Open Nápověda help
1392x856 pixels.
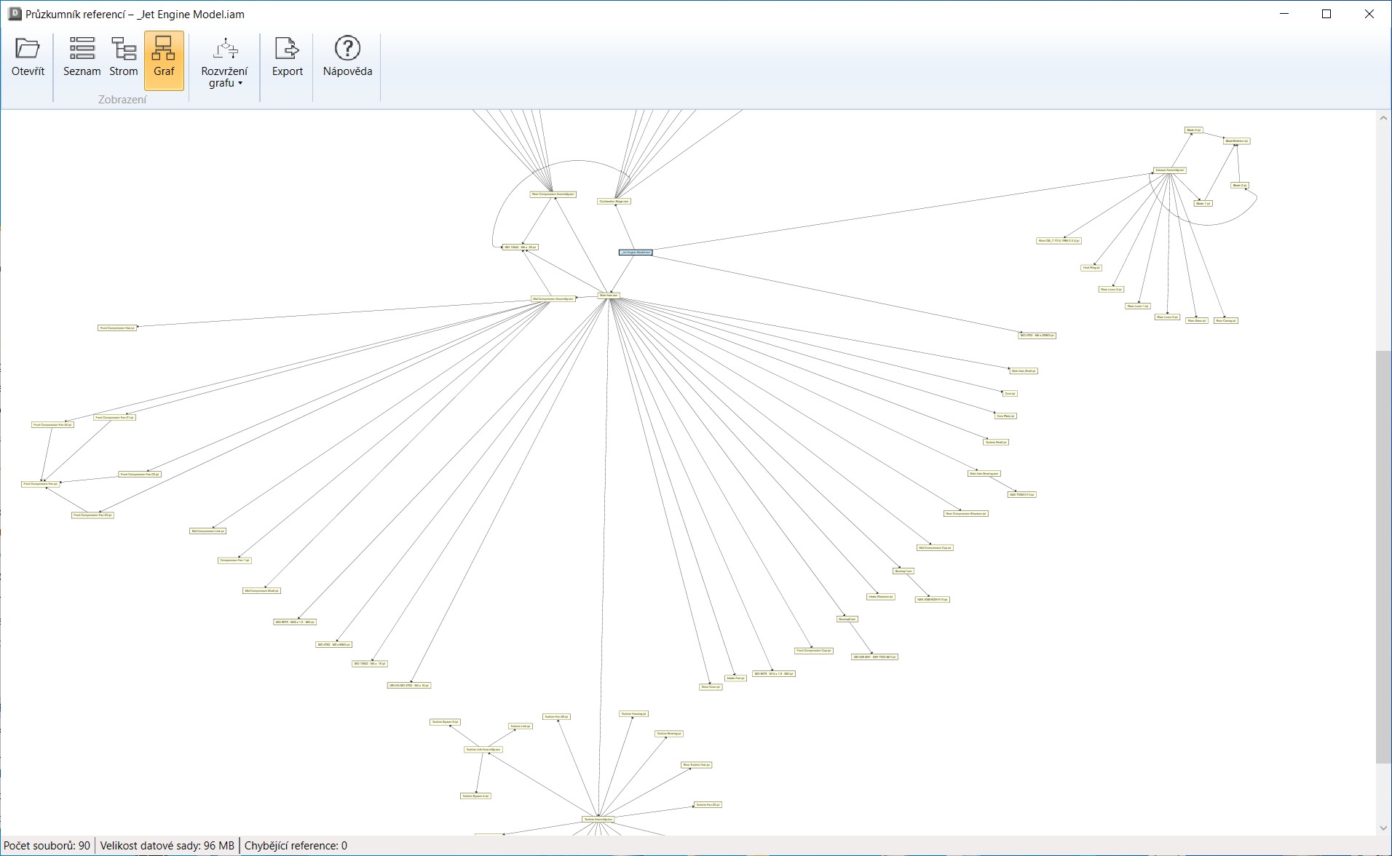coord(347,58)
